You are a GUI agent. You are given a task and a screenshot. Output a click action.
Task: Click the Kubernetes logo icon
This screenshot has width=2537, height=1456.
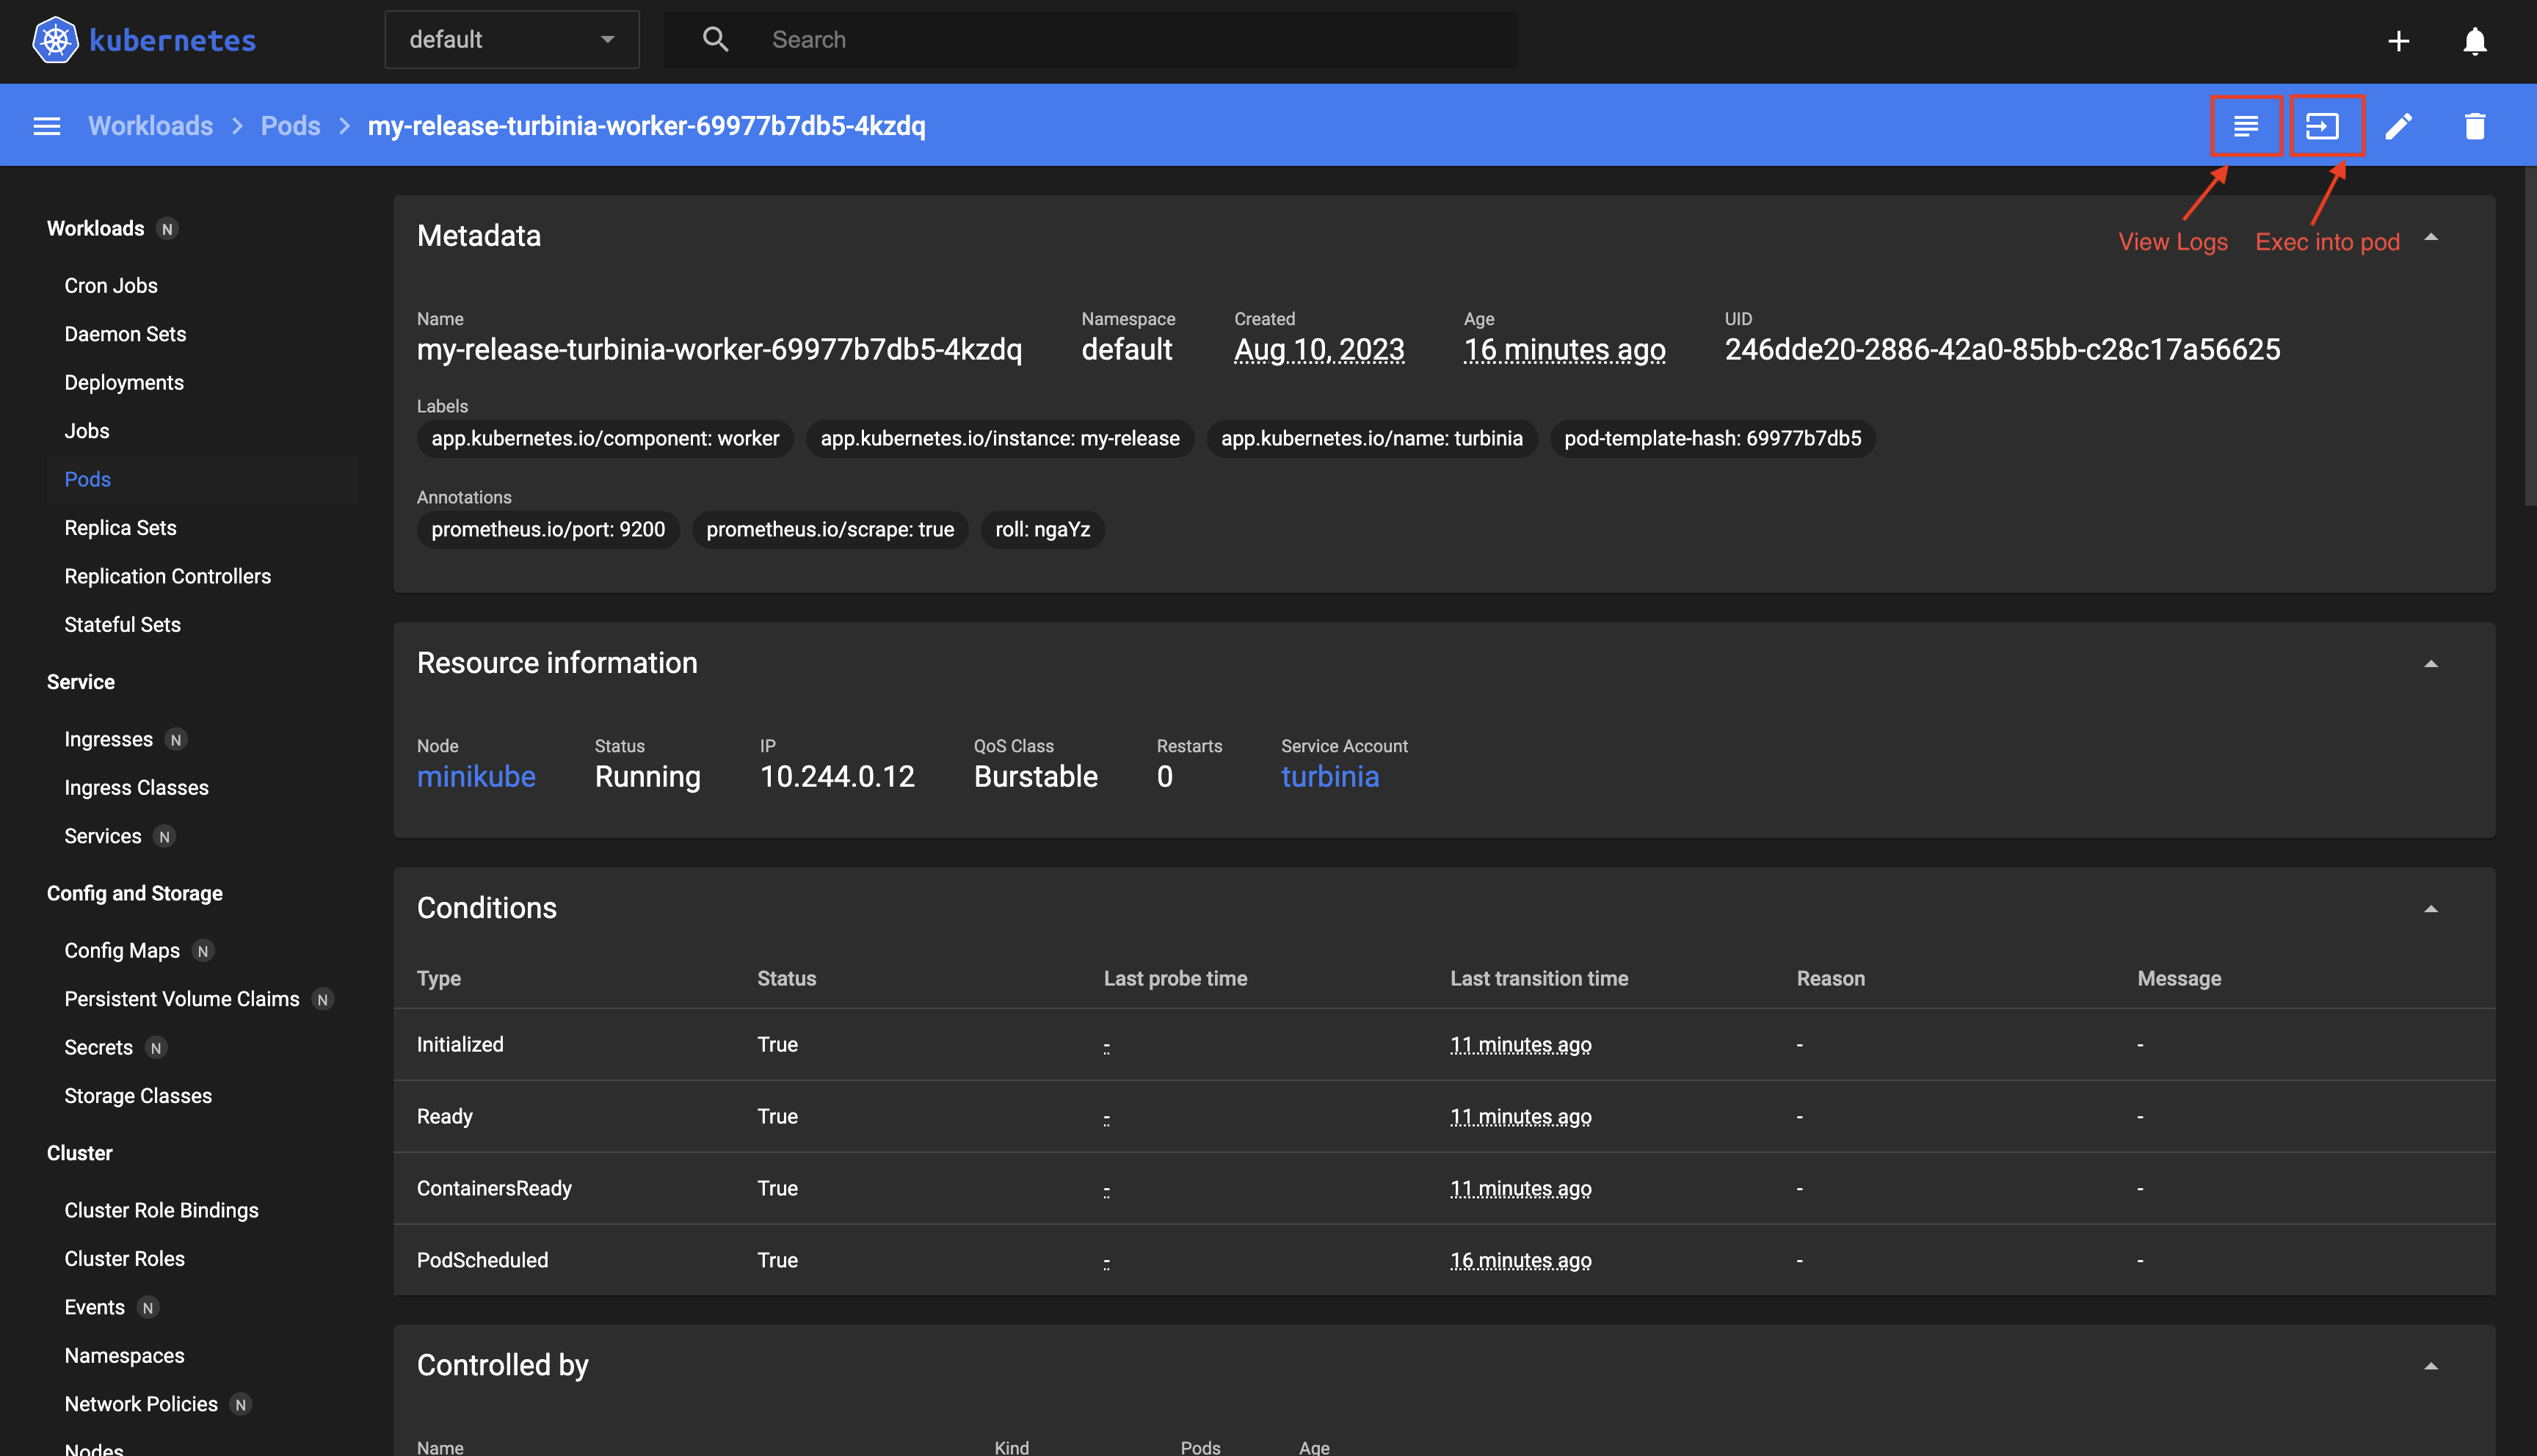pyautogui.click(x=55, y=40)
